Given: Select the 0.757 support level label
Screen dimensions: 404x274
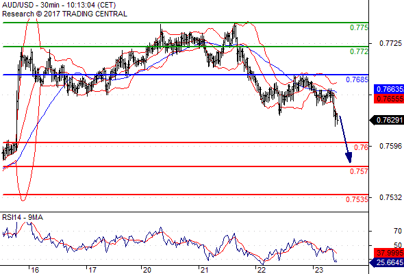Looking at the screenshot, I should click(x=359, y=171).
